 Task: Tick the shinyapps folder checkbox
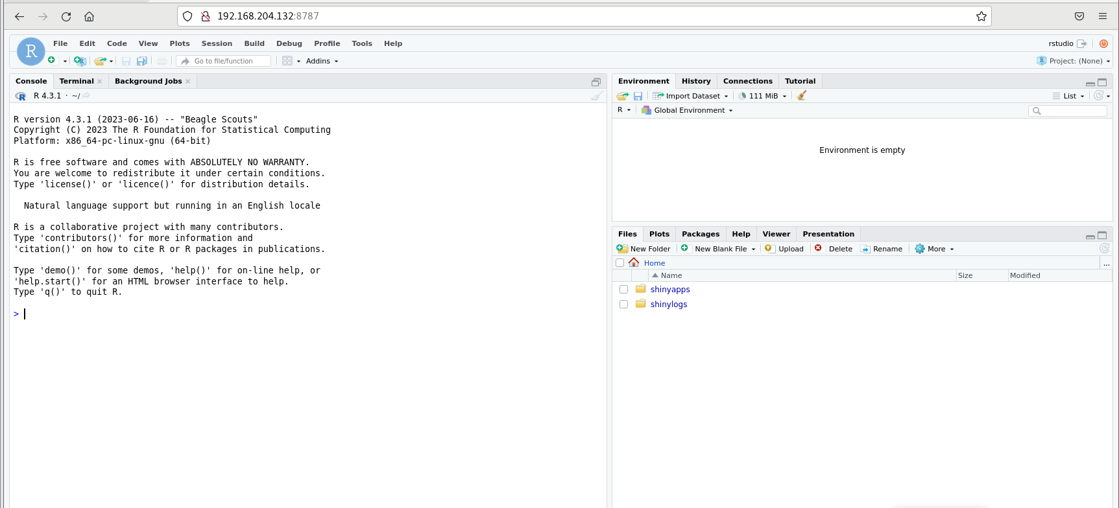623,290
